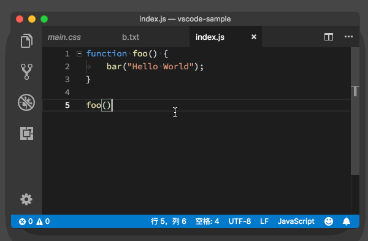Close the index.js tab
368x241 pixels.
pyautogui.click(x=254, y=37)
